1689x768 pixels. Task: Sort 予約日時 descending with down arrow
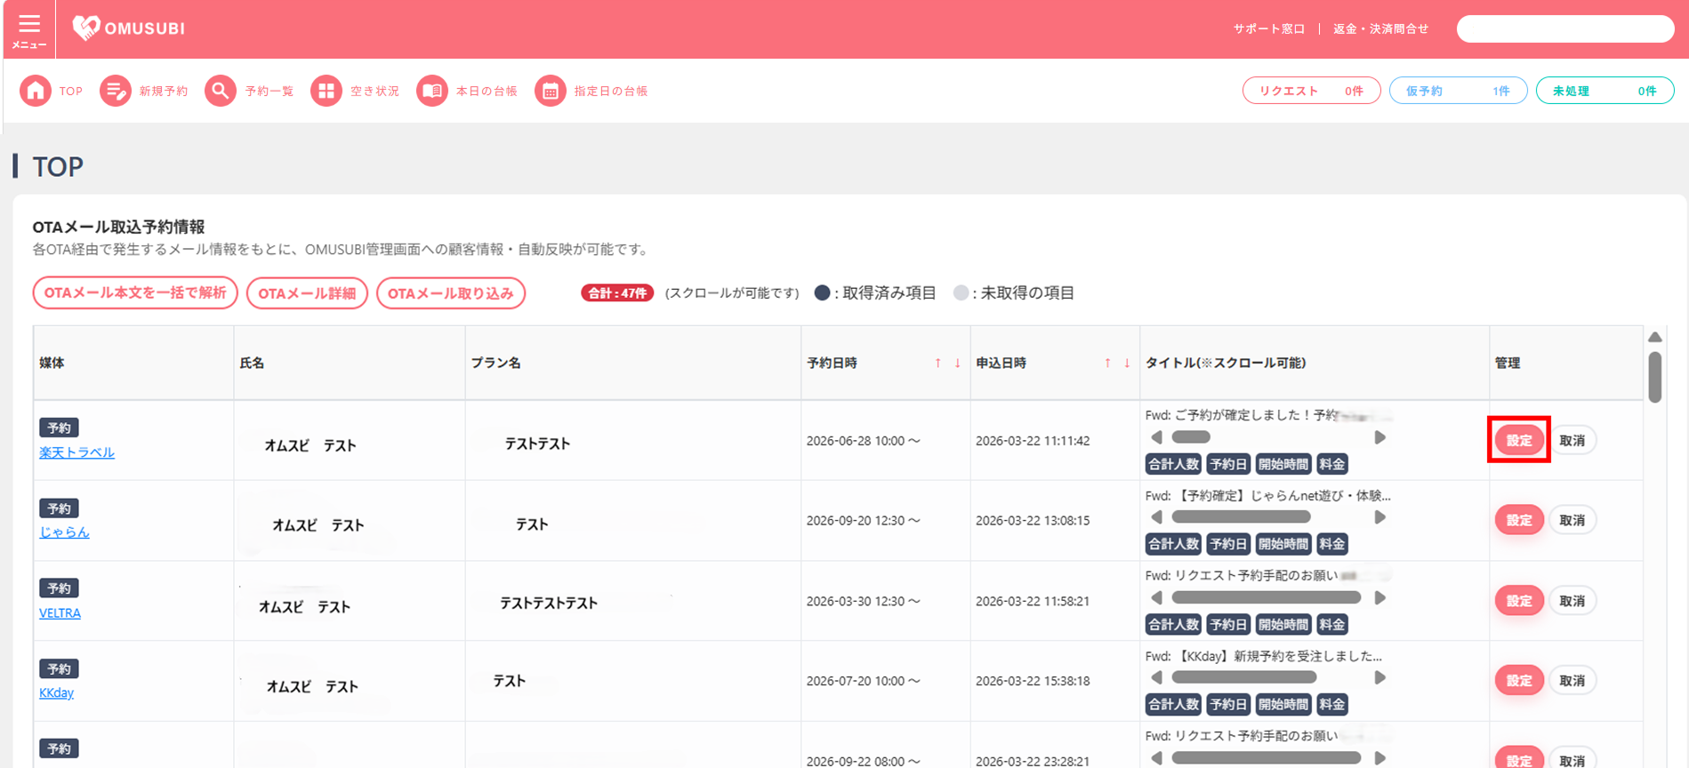tap(957, 363)
